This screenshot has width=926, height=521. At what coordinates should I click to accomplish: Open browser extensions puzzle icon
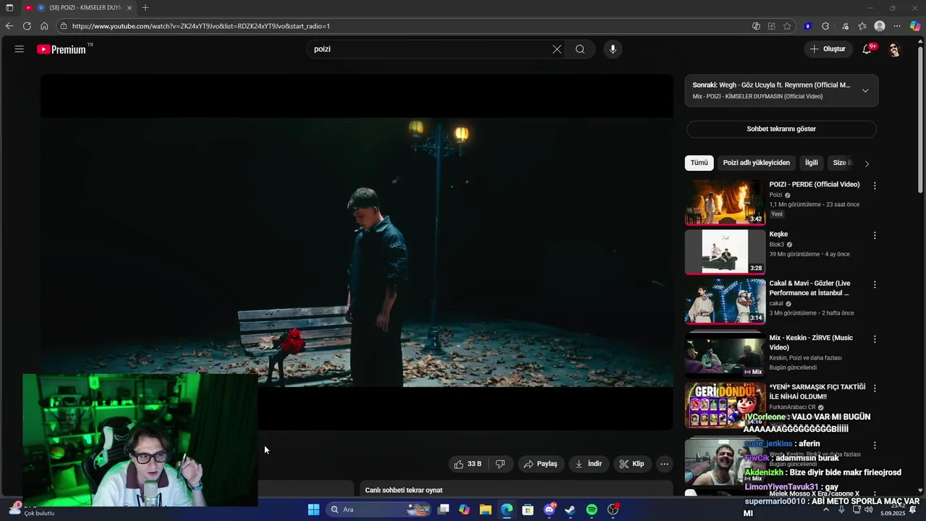825,26
